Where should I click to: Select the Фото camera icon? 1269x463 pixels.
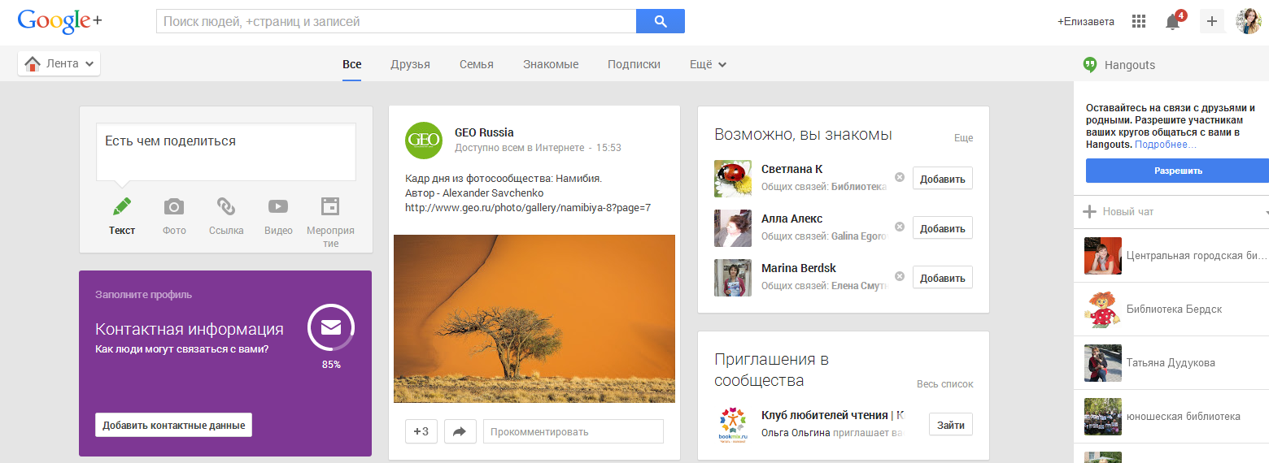pyautogui.click(x=174, y=206)
